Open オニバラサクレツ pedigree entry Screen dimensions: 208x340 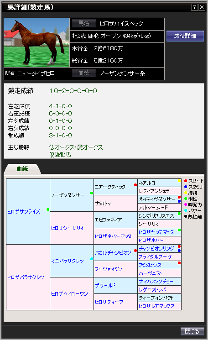[68, 261]
